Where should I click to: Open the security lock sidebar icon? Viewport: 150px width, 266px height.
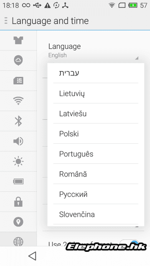tap(18, 202)
